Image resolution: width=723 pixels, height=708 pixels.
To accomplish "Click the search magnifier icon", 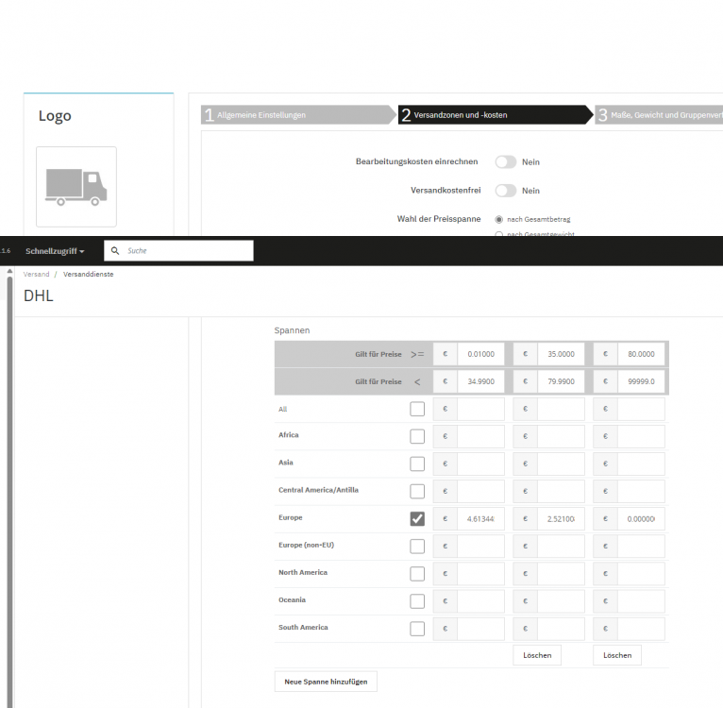I will tap(115, 250).
